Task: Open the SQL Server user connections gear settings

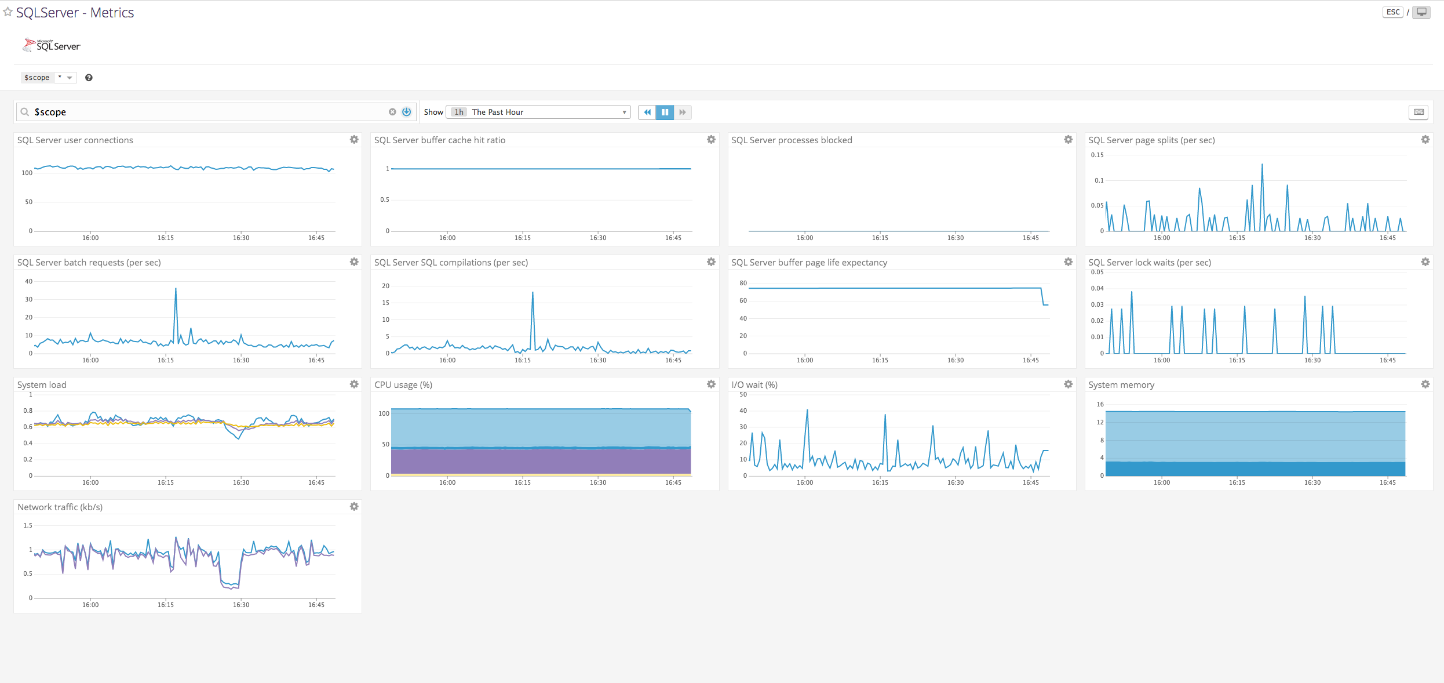Action: tap(354, 140)
